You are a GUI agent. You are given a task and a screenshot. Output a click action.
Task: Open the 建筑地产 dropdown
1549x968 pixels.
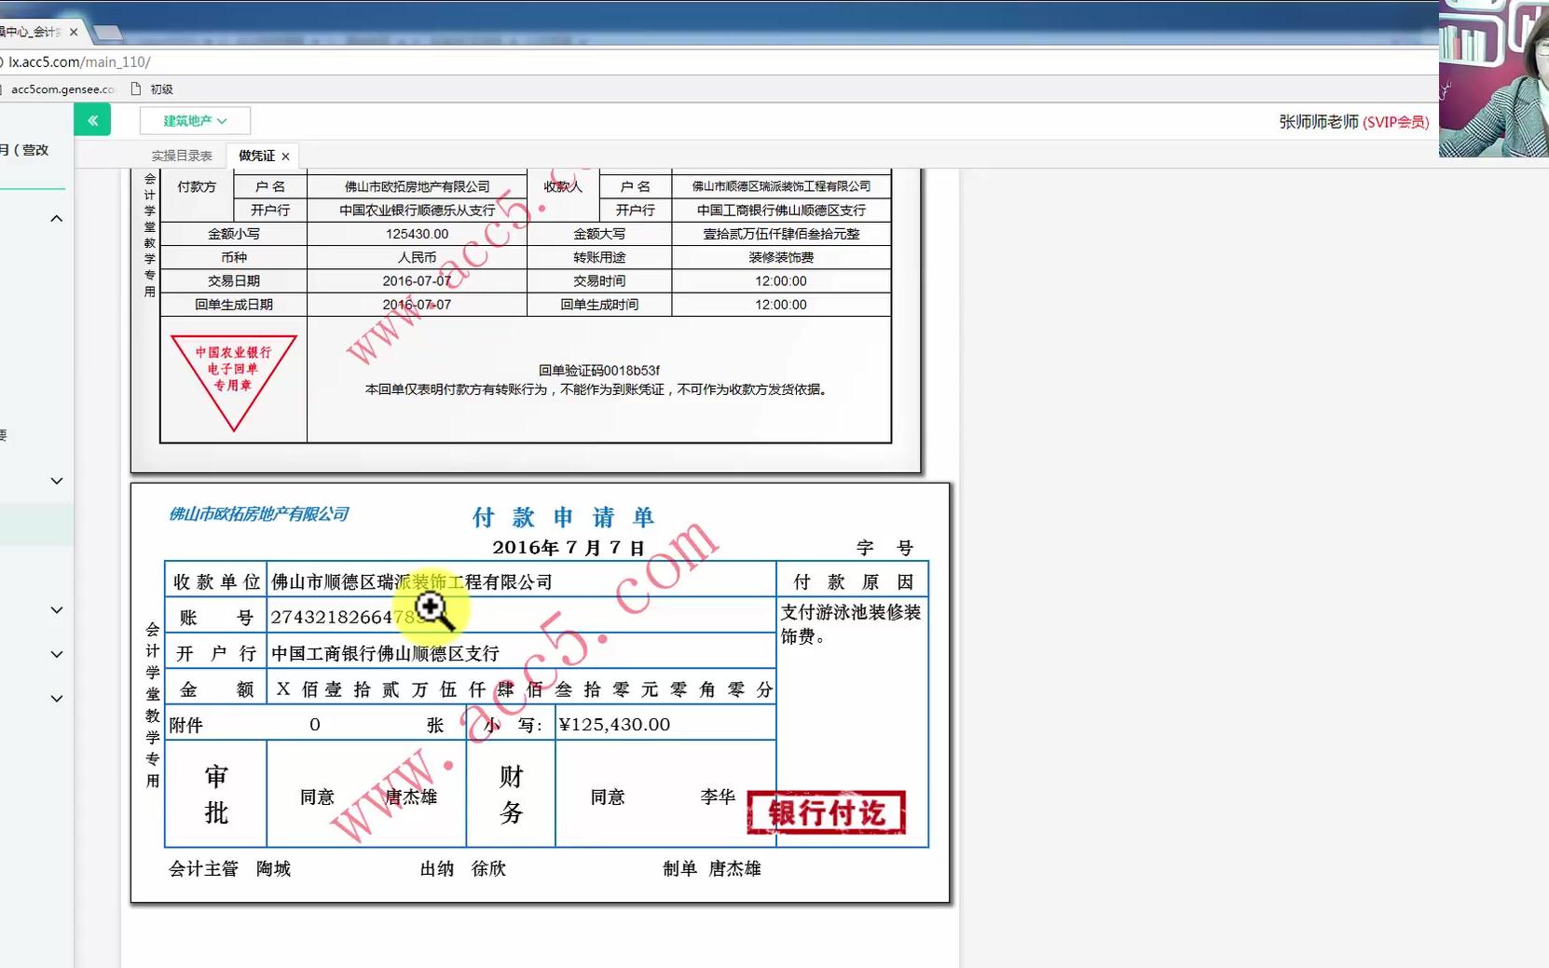195,120
